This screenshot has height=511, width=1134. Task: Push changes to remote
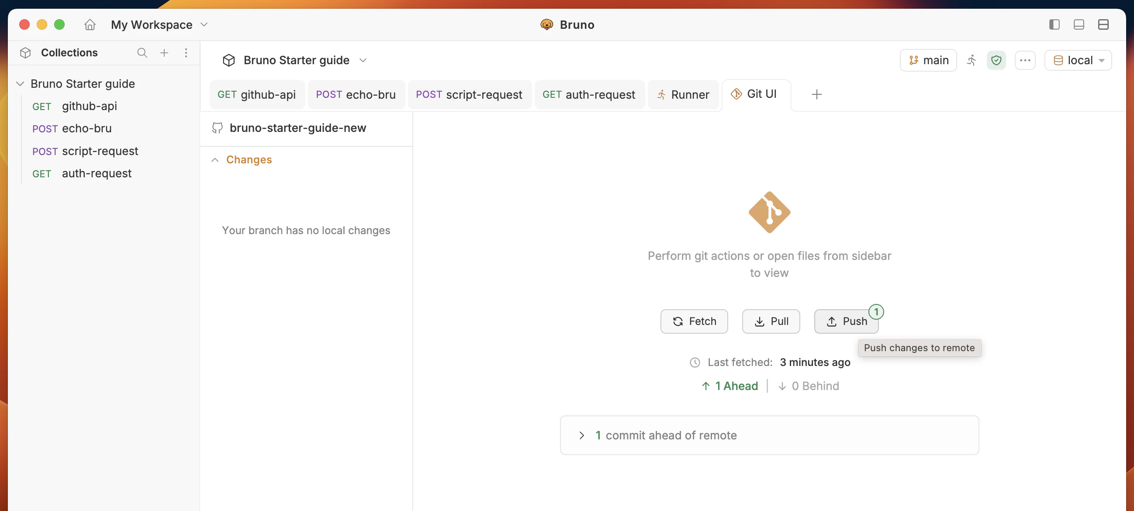pos(846,321)
